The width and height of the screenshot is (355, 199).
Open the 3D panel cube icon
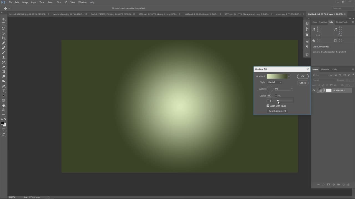click(307, 54)
